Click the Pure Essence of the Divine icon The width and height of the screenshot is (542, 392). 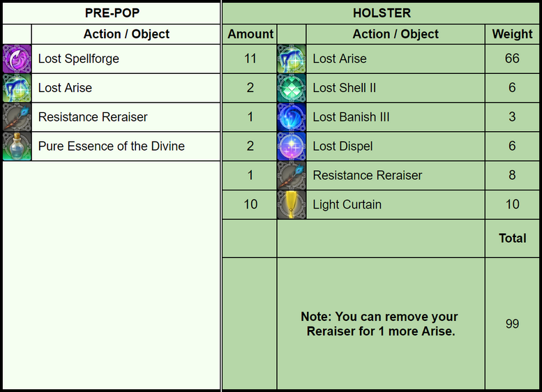(17, 147)
